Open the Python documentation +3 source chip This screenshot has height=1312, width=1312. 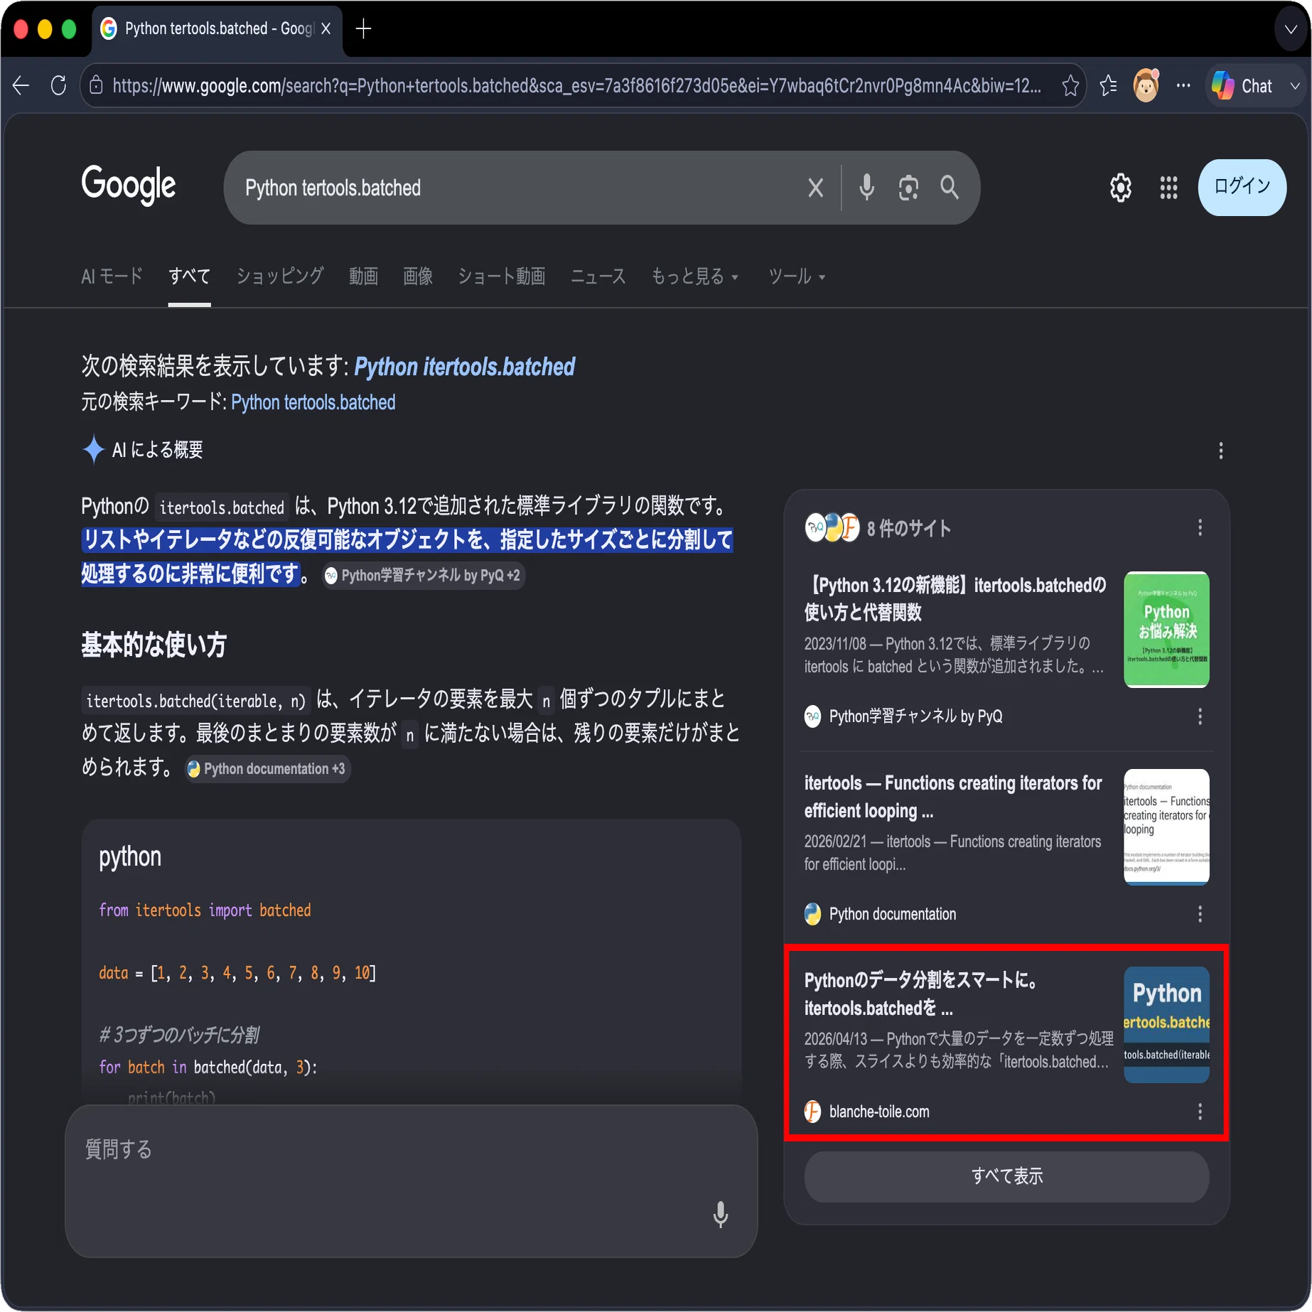(x=268, y=769)
